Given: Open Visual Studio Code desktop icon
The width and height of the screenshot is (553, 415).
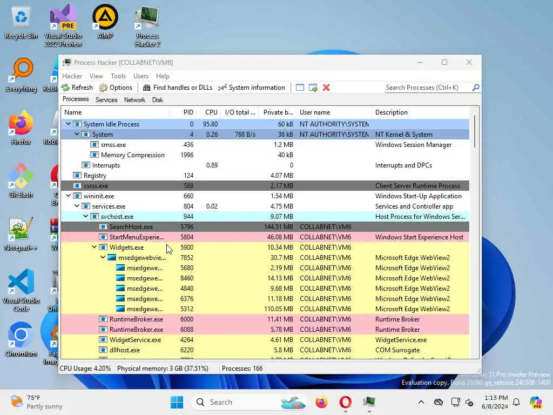Looking at the screenshot, I should [x=21, y=290].
